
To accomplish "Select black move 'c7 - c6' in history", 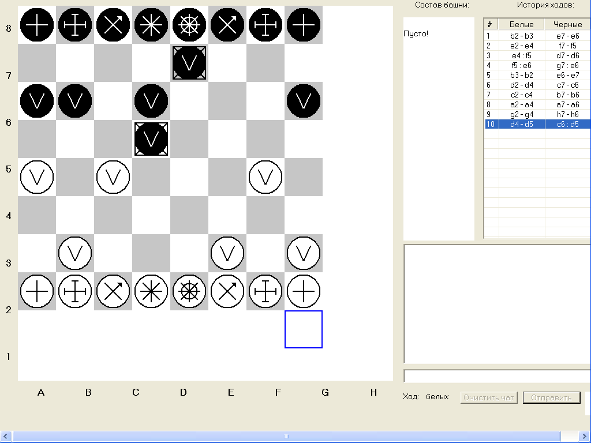I will pyautogui.click(x=568, y=85).
